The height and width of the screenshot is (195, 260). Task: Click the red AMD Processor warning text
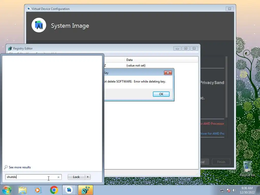(x=212, y=124)
